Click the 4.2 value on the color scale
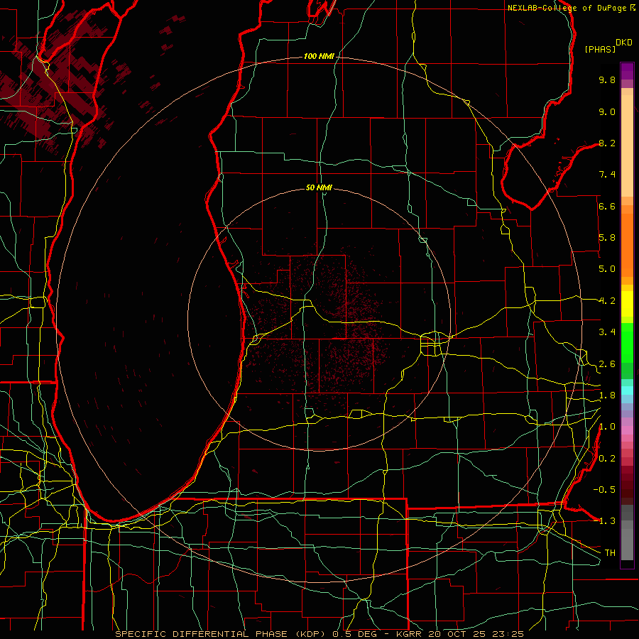Image resolution: width=639 pixels, height=639 pixels. 607,301
